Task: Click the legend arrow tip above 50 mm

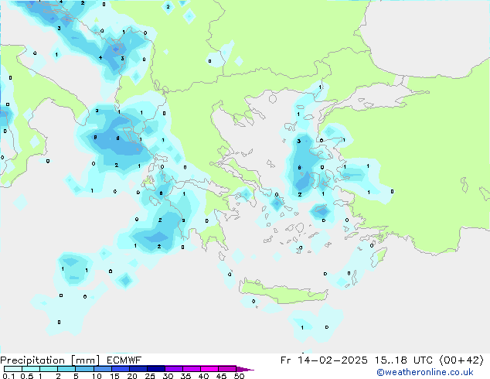Action: click(245, 370)
